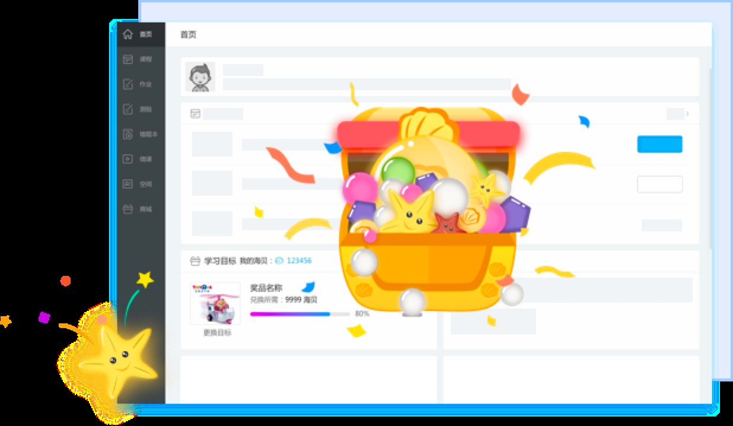Open the 错题本 mistake notebook icon
This screenshot has width=733, height=426.
pyautogui.click(x=128, y=135)
